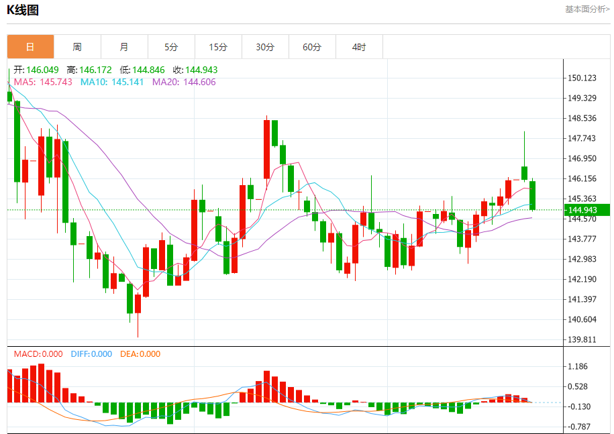
Task: Open the 30分 interval tab
Action: [266, 47]
